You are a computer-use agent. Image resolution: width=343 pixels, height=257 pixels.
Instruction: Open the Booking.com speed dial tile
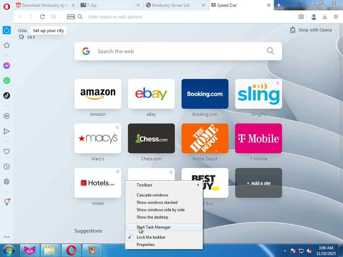205,94
